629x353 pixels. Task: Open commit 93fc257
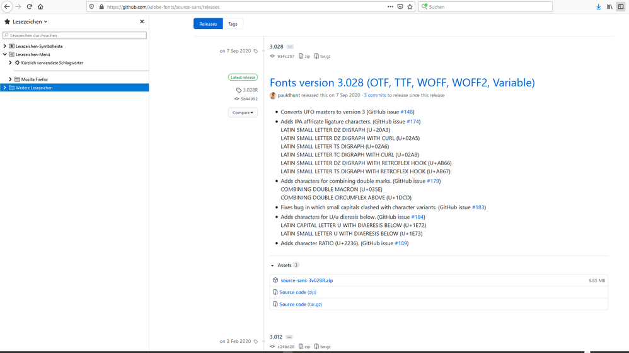(282, 57)
